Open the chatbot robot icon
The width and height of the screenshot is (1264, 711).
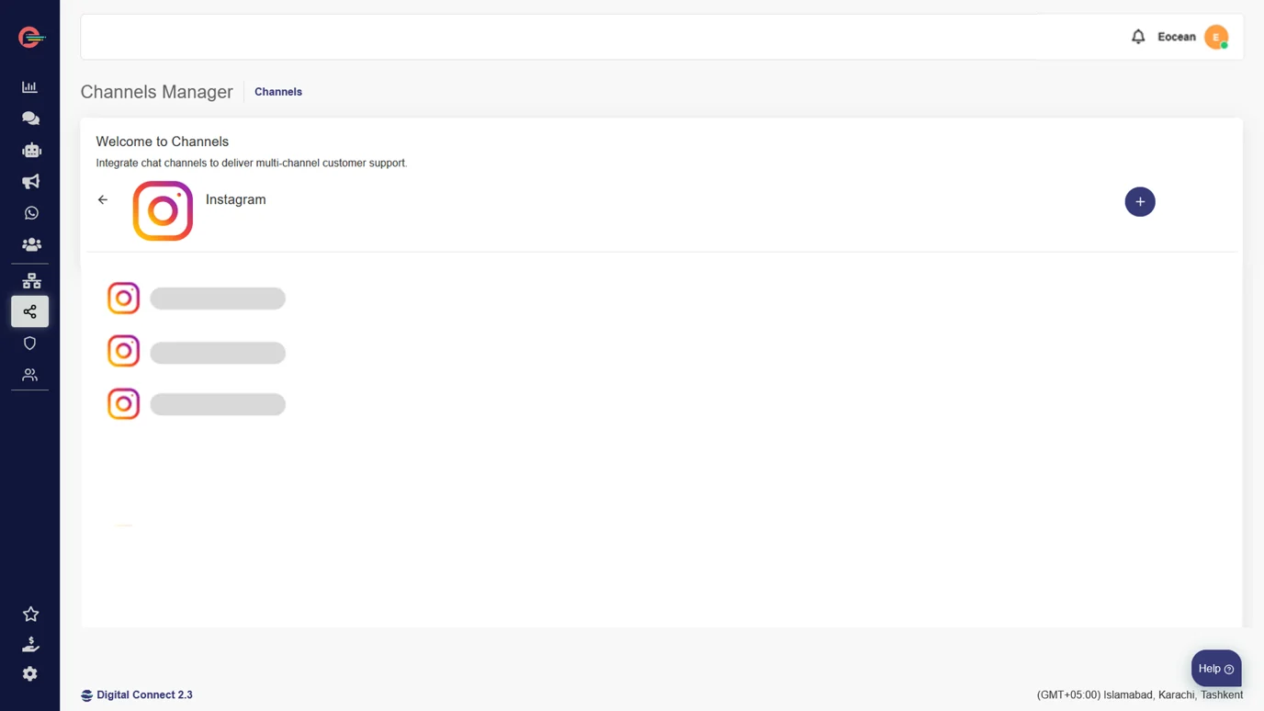(30, 151)
